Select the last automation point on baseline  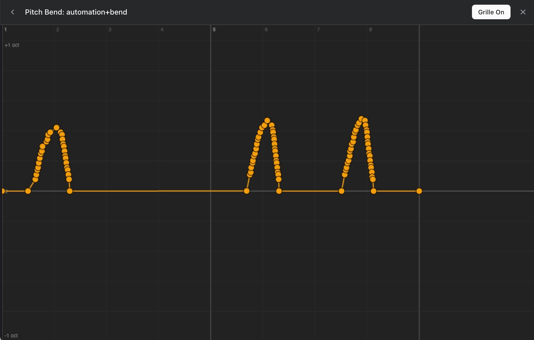point(419,191)
